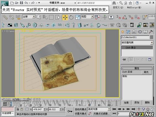Open the selection filter dropdown showing 全部

[29, 17]
